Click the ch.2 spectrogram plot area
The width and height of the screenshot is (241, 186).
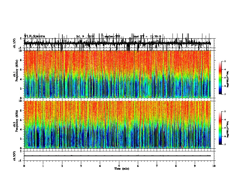[x=117, y=125]
